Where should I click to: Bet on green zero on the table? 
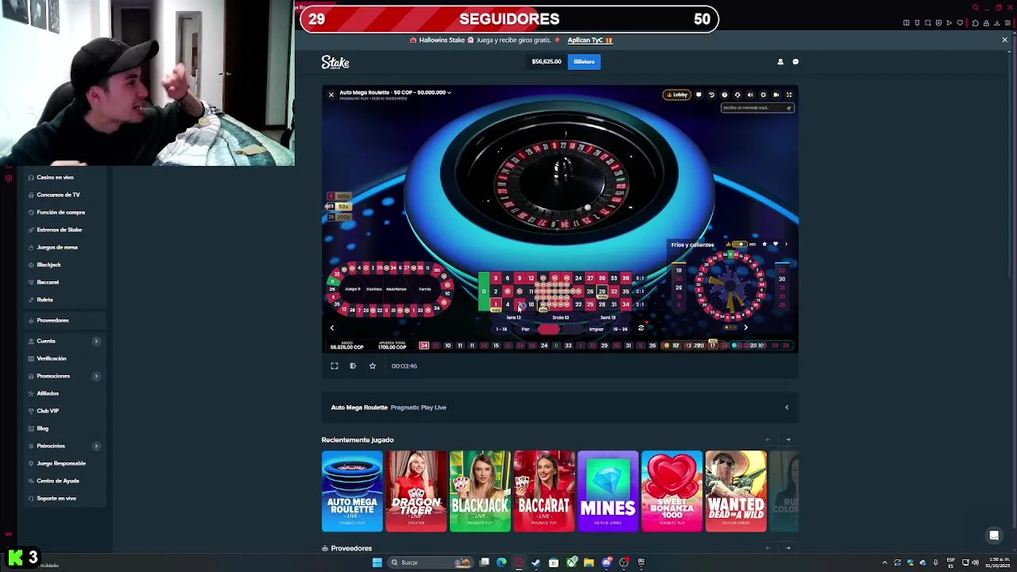click(x=484, y=291)
